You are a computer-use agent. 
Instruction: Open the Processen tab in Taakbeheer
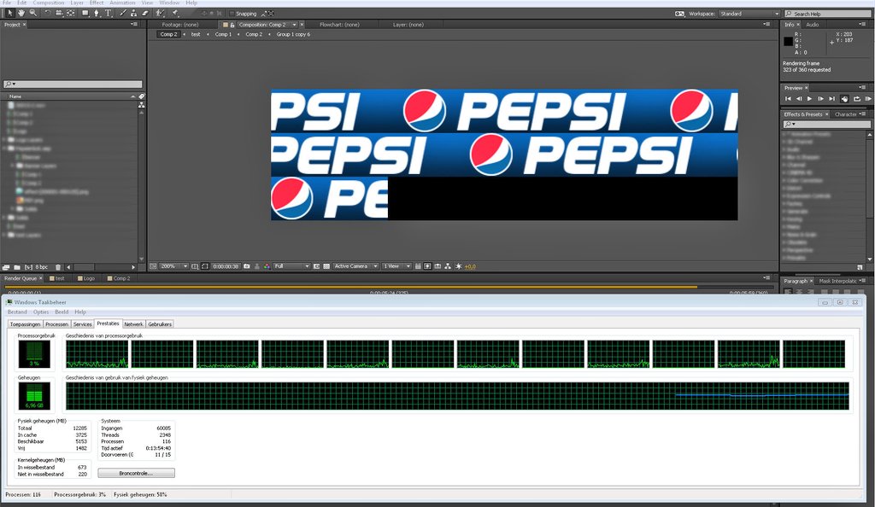point(57,324)
